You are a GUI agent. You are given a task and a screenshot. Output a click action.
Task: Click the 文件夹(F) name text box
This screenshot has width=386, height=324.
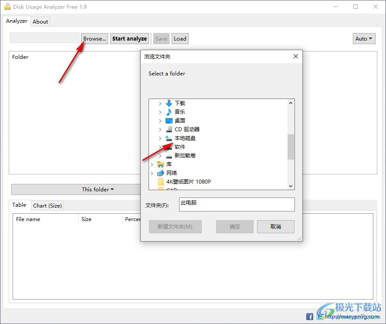pyautogui.click(x=237, y=204)
